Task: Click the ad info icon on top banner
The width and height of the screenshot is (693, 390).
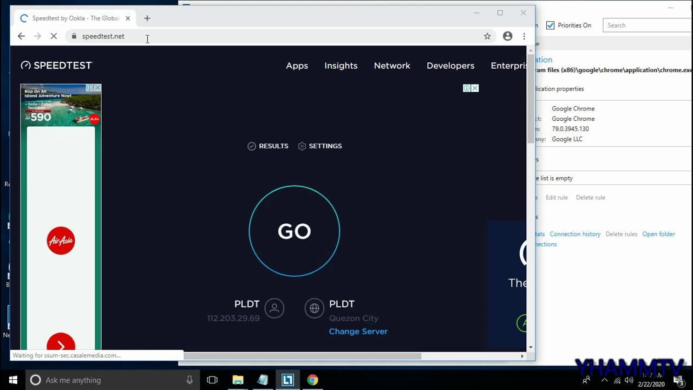Action: click(x=467, y=88)
